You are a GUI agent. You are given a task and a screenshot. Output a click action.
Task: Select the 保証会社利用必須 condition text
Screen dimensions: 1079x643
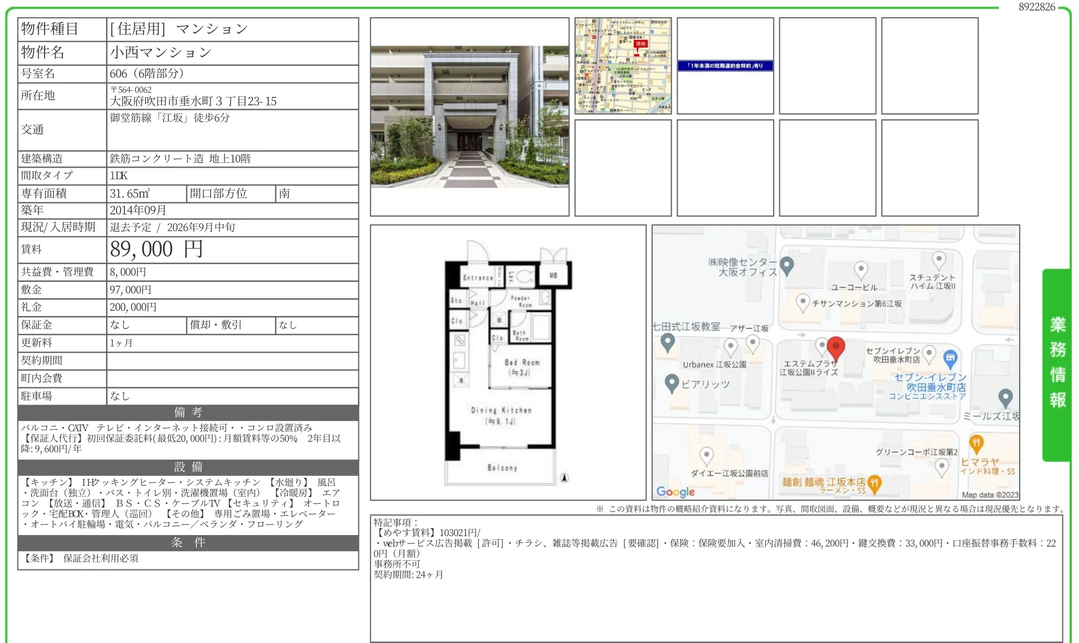coord(101,558)
